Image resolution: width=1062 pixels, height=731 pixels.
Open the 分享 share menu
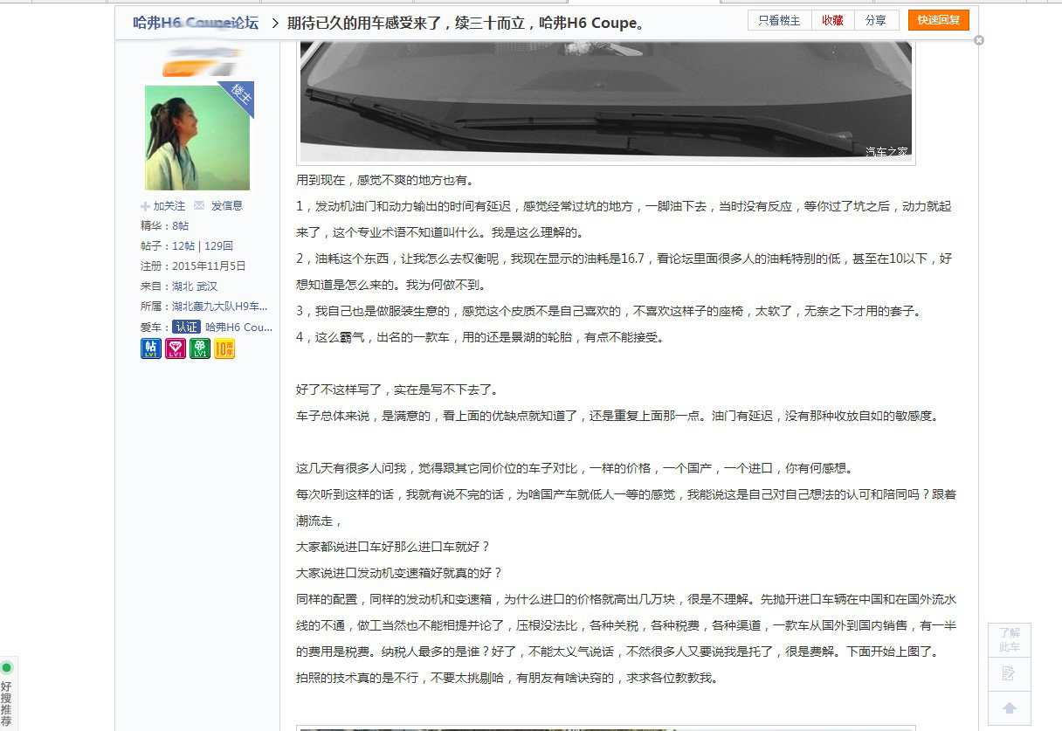[x=877, y=19]
